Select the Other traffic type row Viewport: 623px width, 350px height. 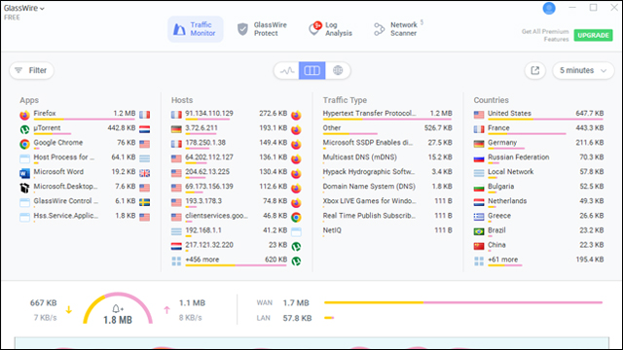tap(387, 129)
